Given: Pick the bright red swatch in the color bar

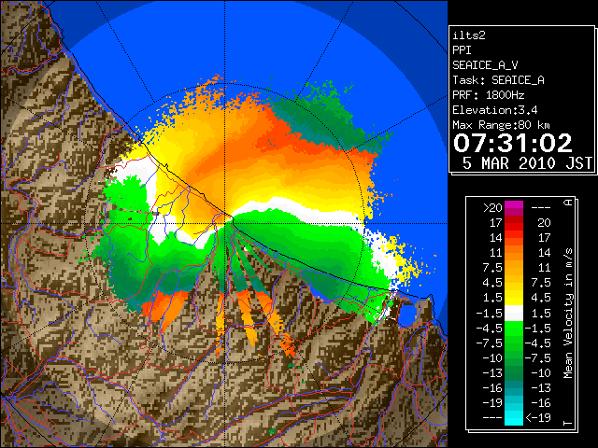Looking at the screenshot, I should [x=514, y=227].
